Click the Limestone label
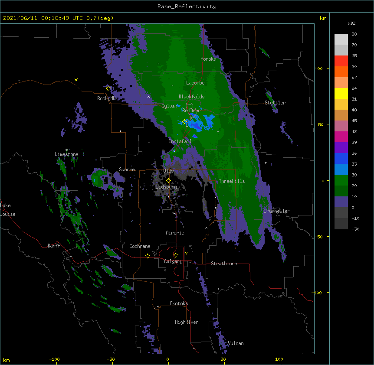The width and height of the screenshot is (374, 365). coord(66,154)
